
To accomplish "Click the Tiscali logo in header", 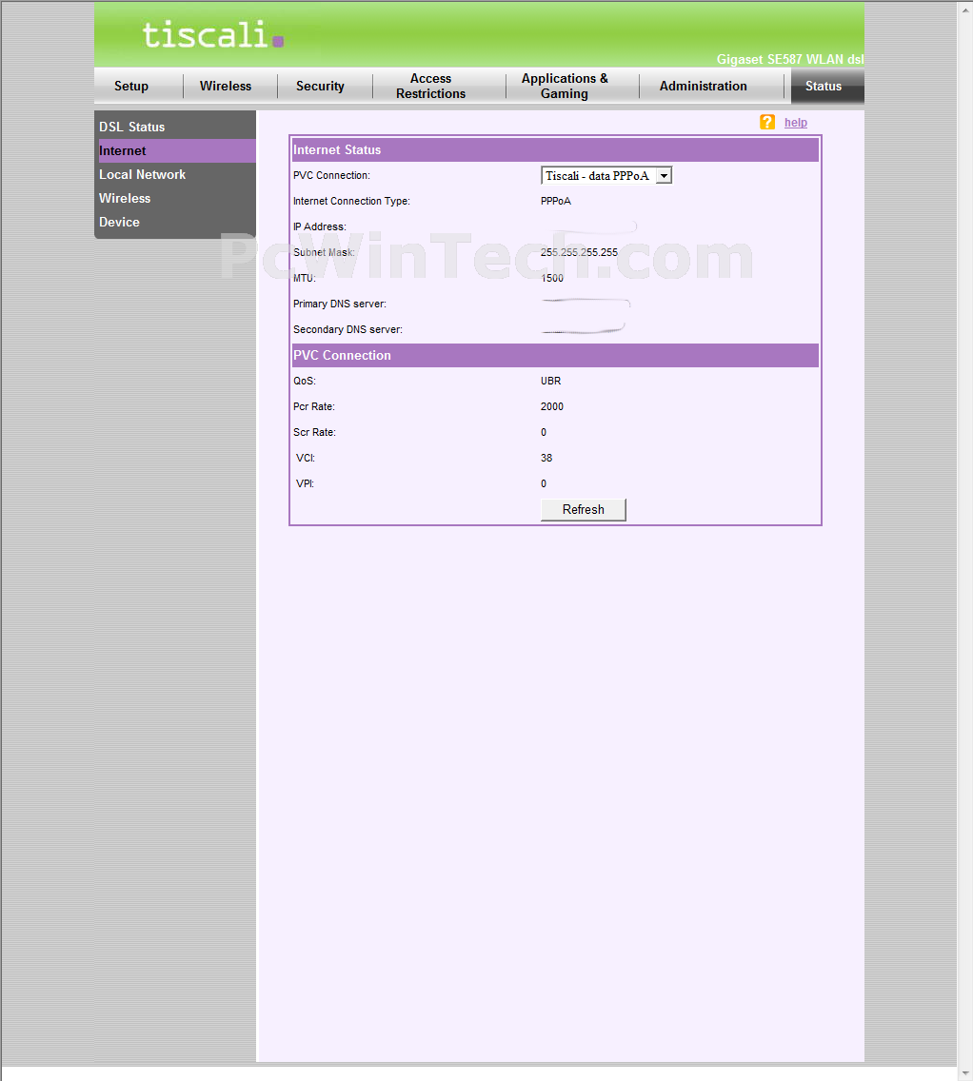I will [x=212, y=34].
